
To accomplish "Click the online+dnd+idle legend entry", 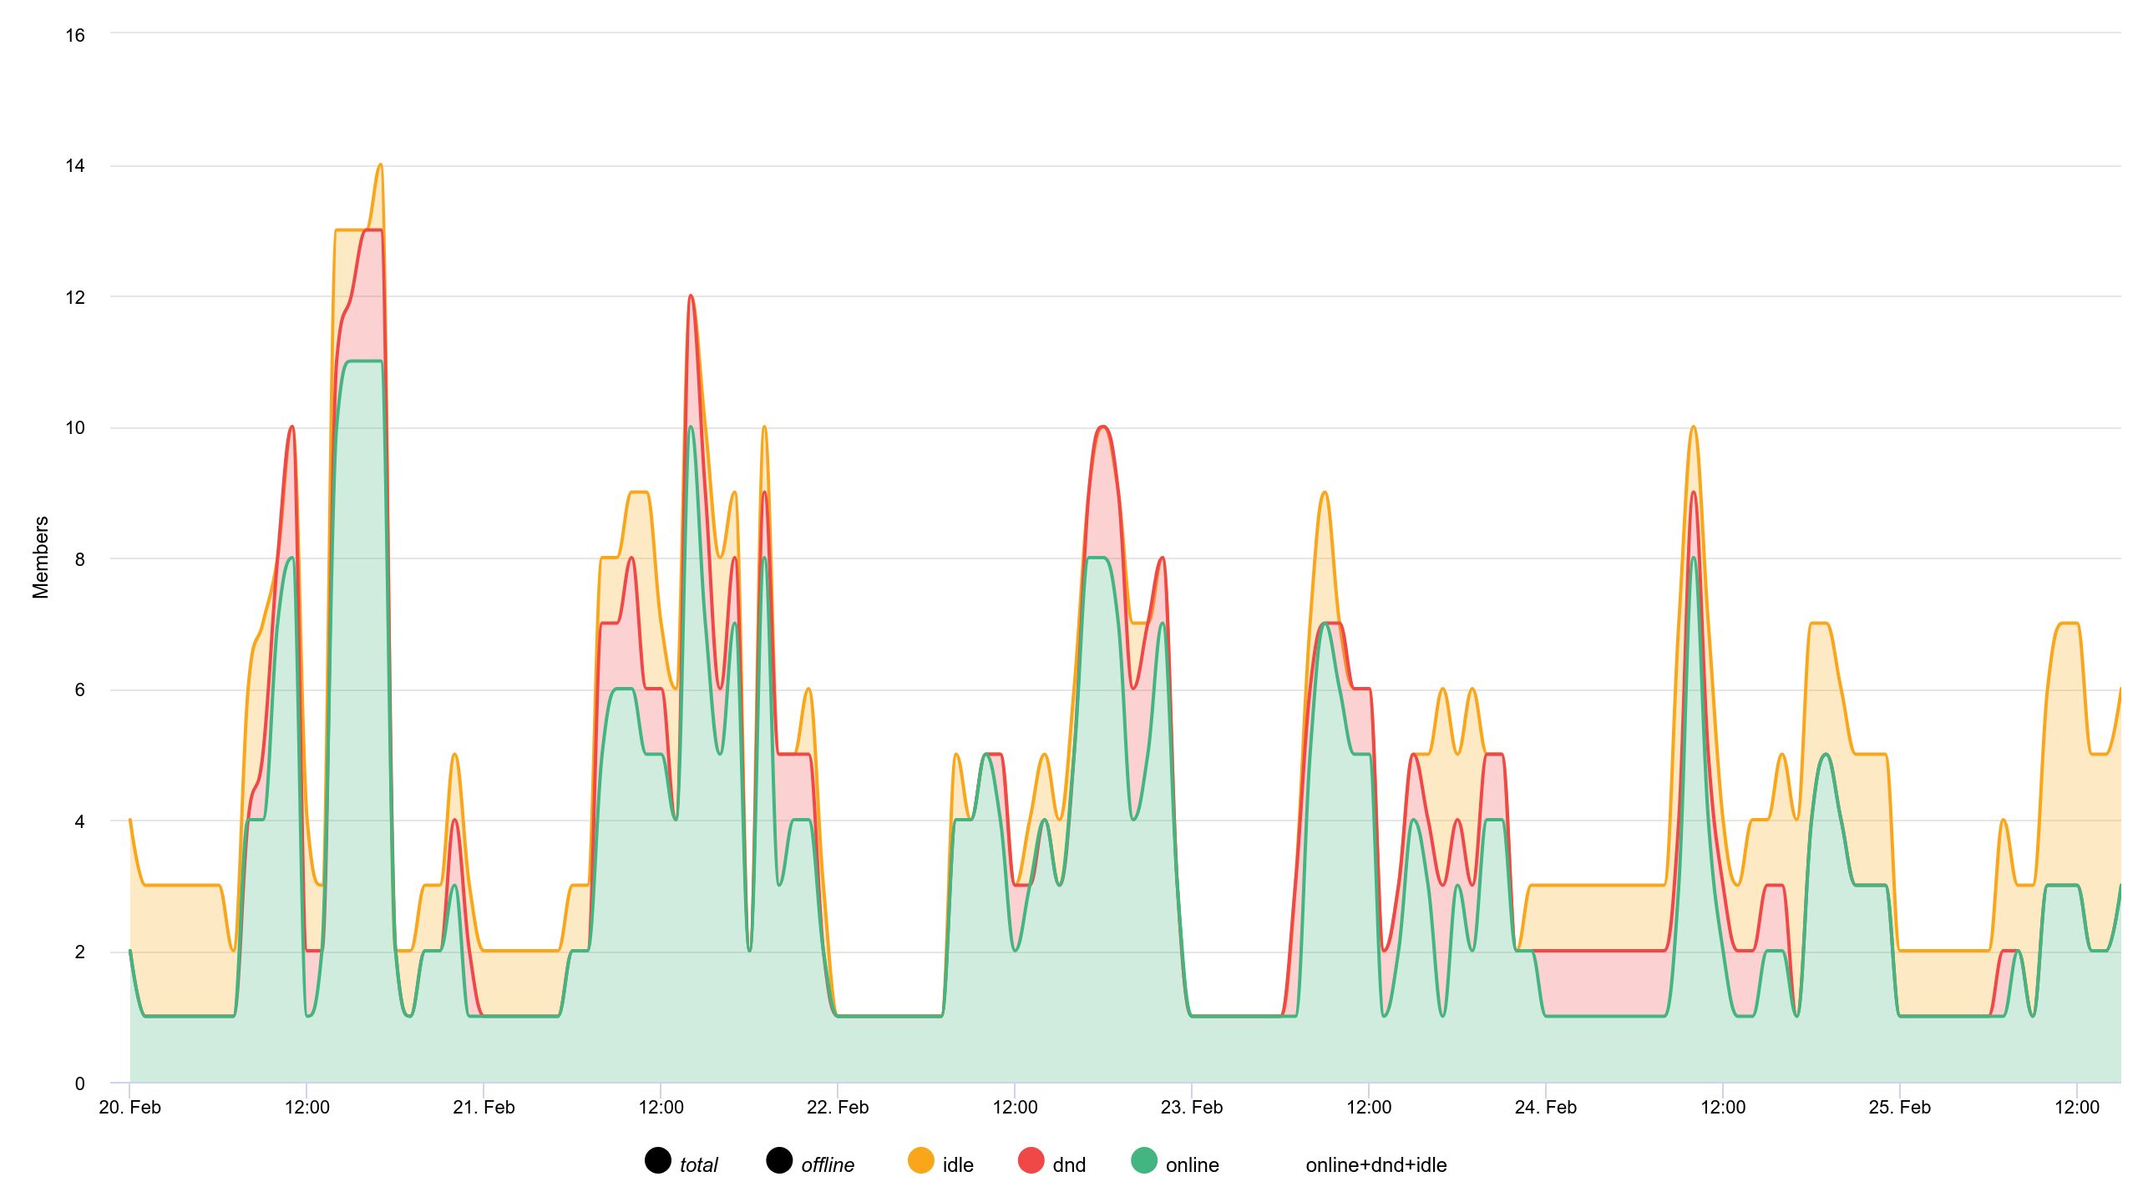I will coord(1376,1165).
